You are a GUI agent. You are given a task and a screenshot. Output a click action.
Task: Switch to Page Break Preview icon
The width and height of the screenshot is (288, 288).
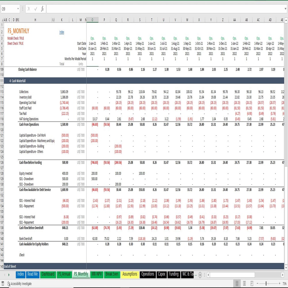252,283
